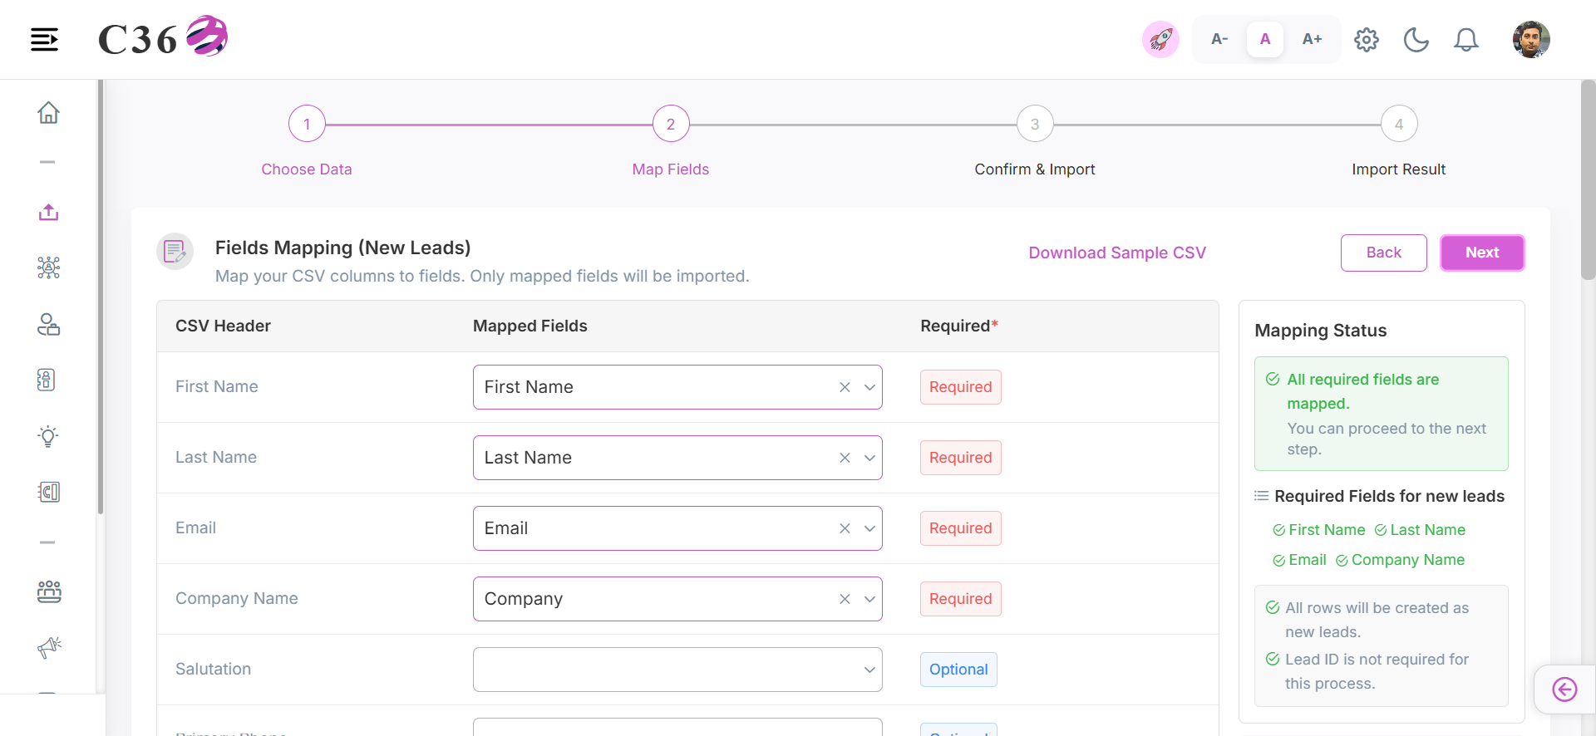Clear the Last Name mapping
Screen dimensions: 1596x736
[845, 458]
